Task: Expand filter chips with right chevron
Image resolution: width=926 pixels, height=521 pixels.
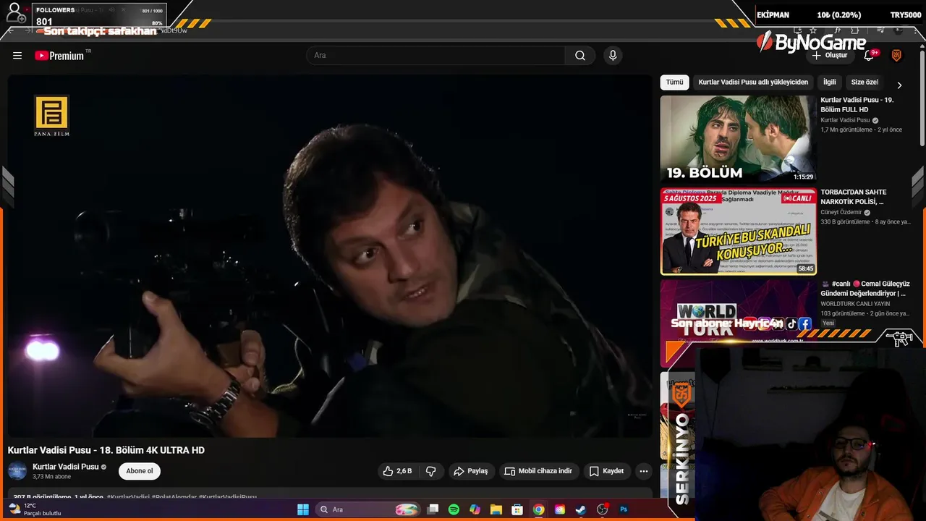Action: coord(899,85)
